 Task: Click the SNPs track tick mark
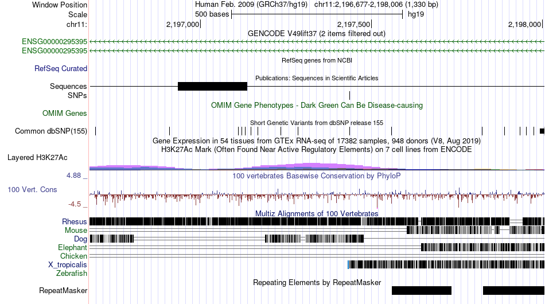click(x=350, y=96)
